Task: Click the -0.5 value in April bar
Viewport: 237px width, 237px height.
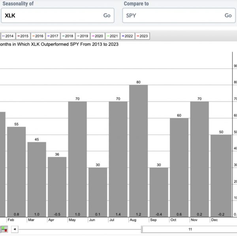Action: pos(57,214)
